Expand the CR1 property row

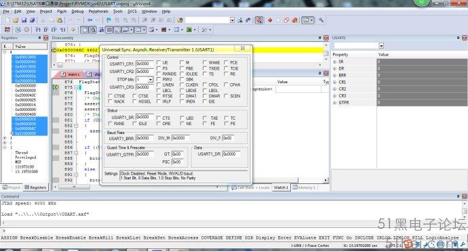pyautogui.click(x=334, y=82)
